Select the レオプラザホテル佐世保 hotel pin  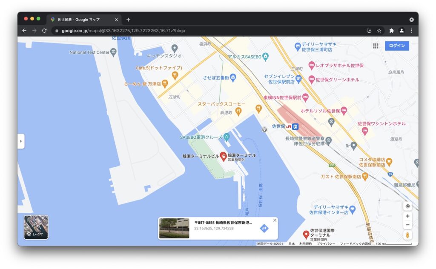(312, 66)
